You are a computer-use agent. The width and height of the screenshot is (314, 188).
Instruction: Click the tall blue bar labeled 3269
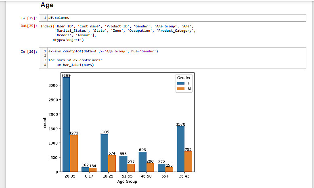[66, 124]
